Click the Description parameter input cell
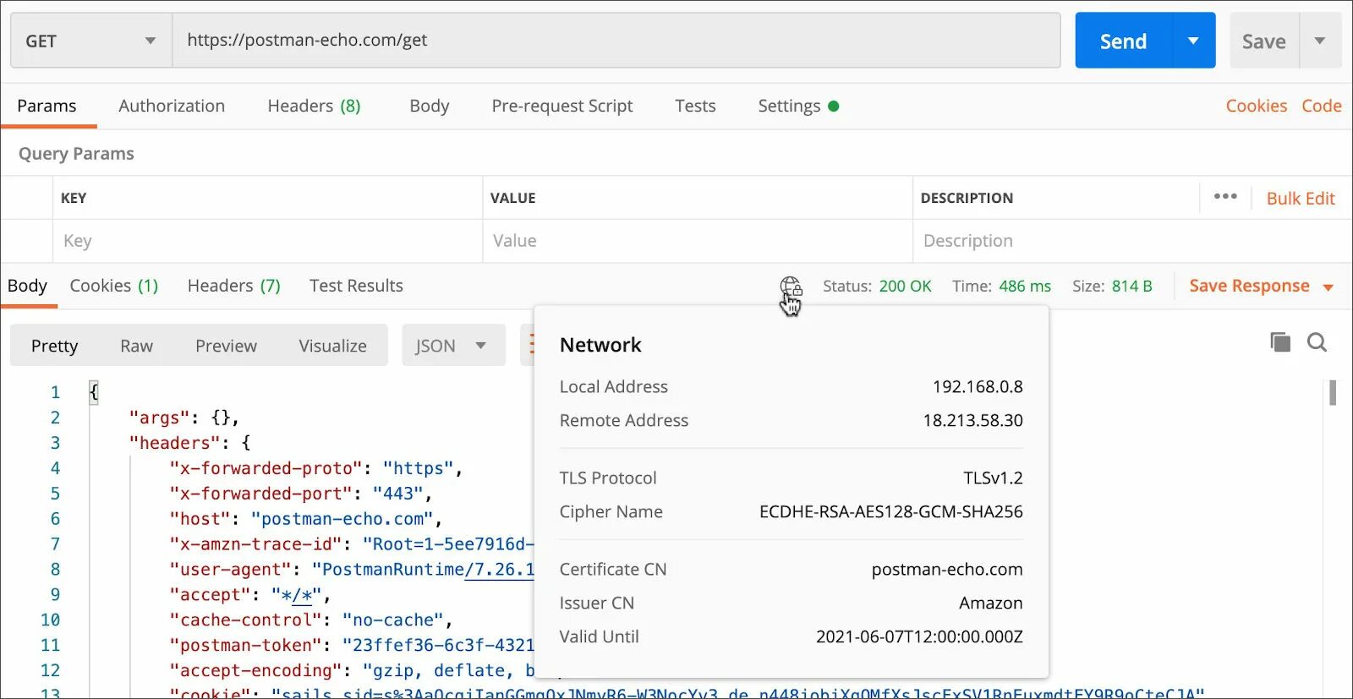Image resolution: width=1353 pixels, height=699 pixels. pyautogui.click(x=1132, y=241)
